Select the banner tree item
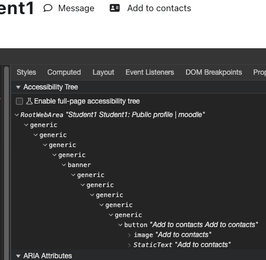Viewport: 266px width, 260px height. [x=79, y=165]
